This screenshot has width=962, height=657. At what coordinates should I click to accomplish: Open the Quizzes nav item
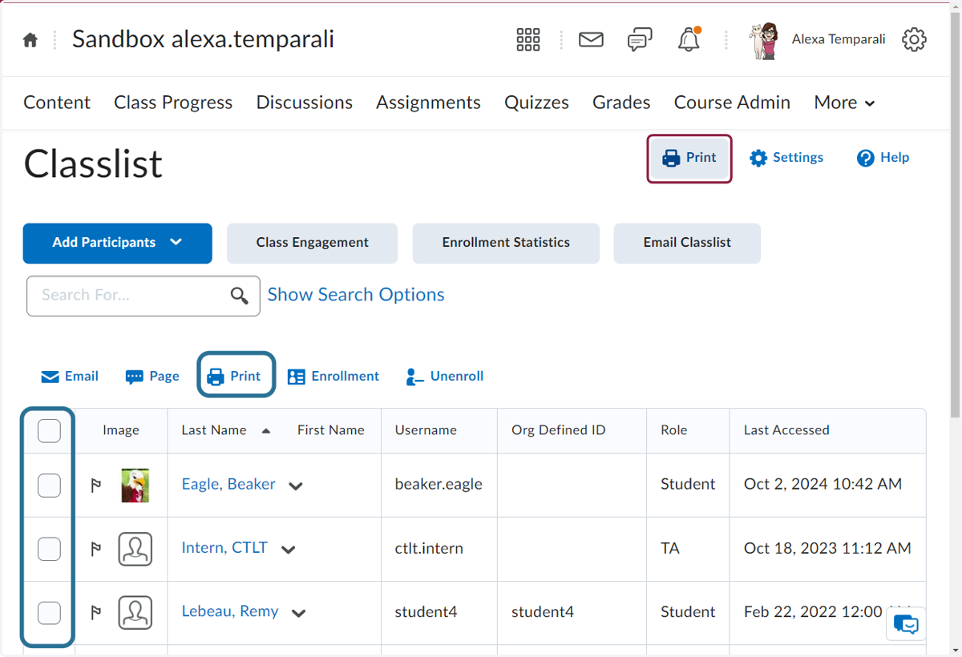point(536,103)
